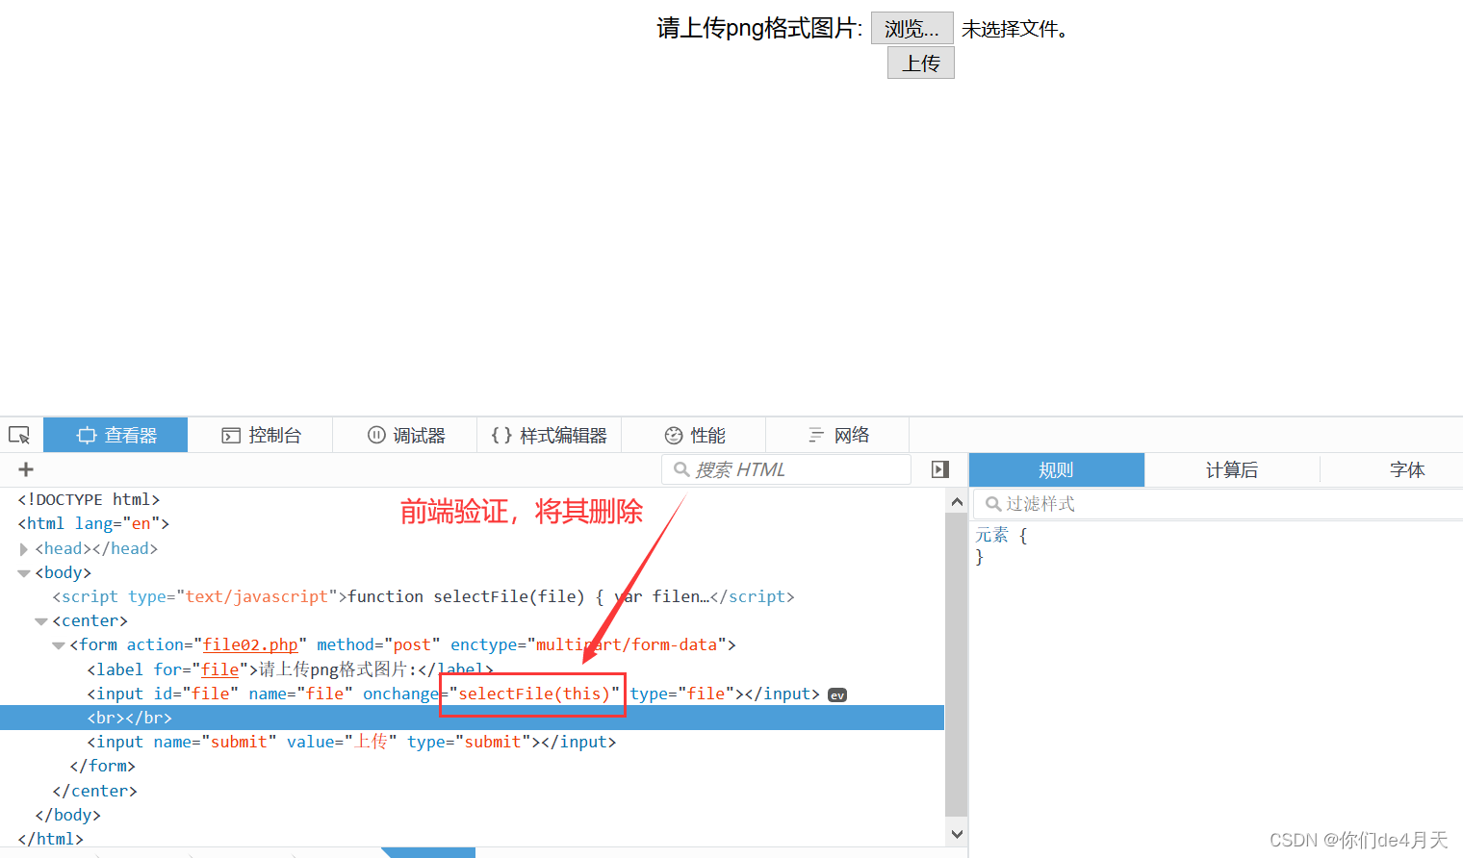The height and width of the screenshot is (858, 1463).
Task: Select the br element row
Action: click(x=472, y=718)
